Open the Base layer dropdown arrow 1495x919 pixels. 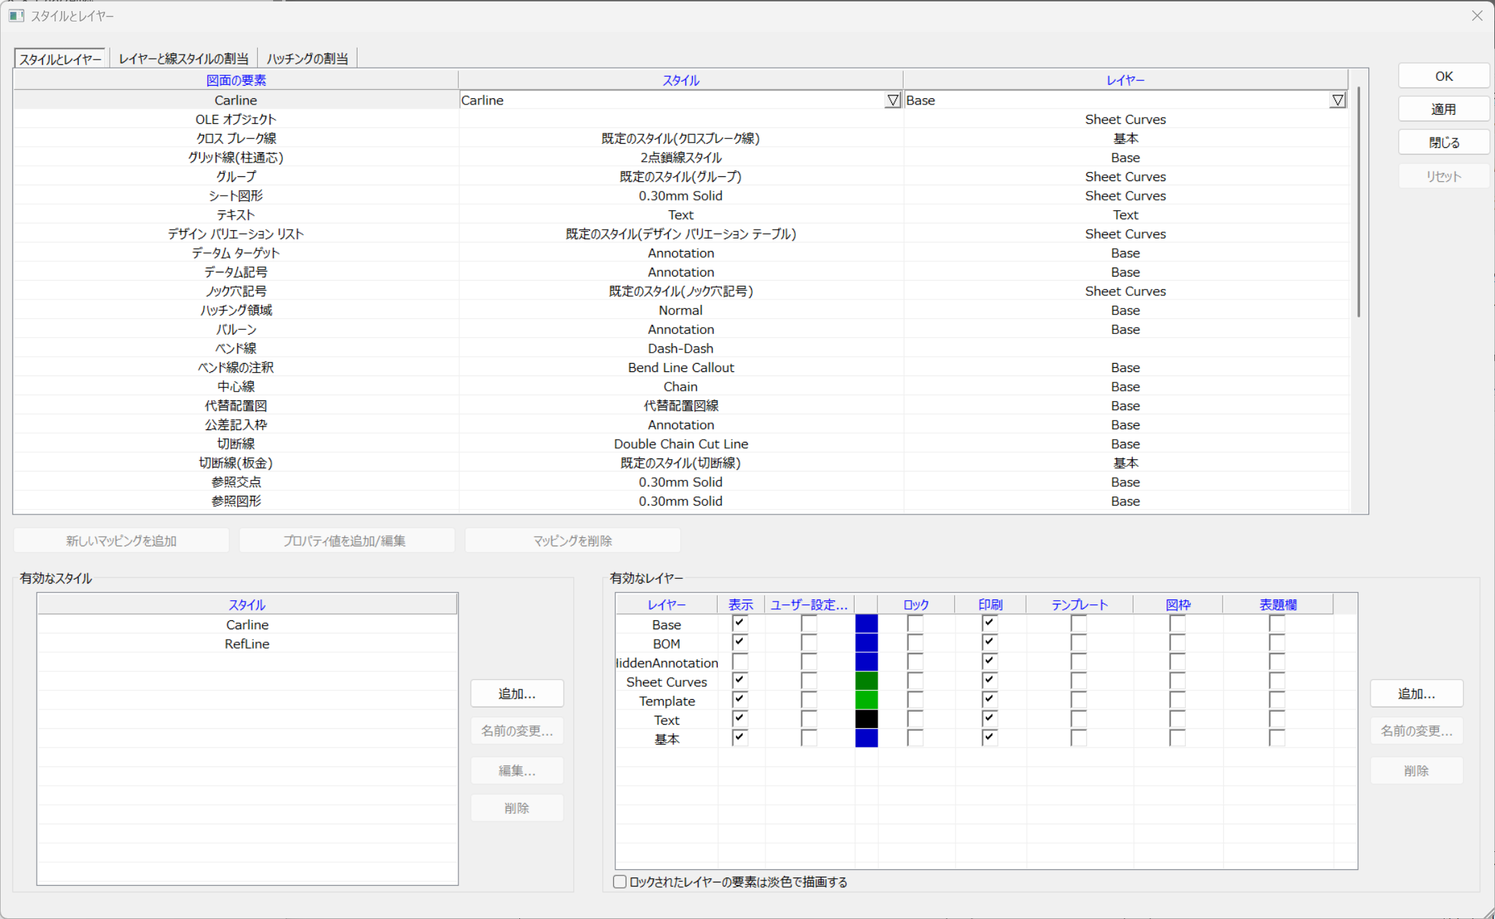click(x=1337, y=100)
